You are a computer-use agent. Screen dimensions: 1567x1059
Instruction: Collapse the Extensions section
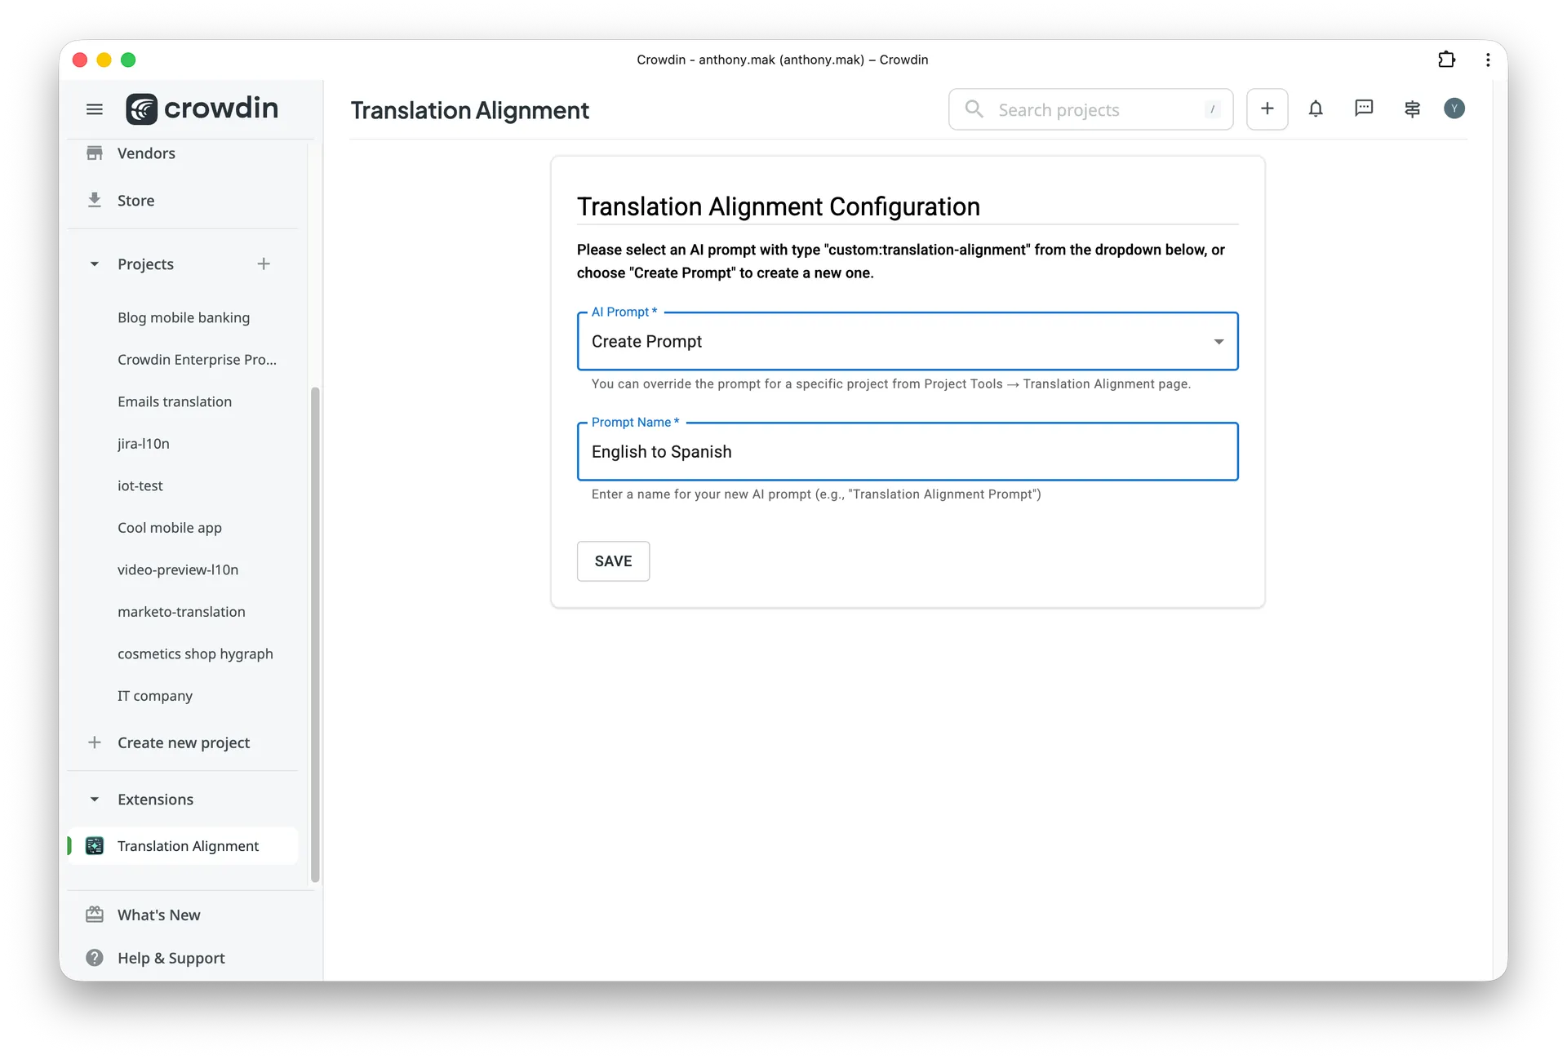(95, 800)
